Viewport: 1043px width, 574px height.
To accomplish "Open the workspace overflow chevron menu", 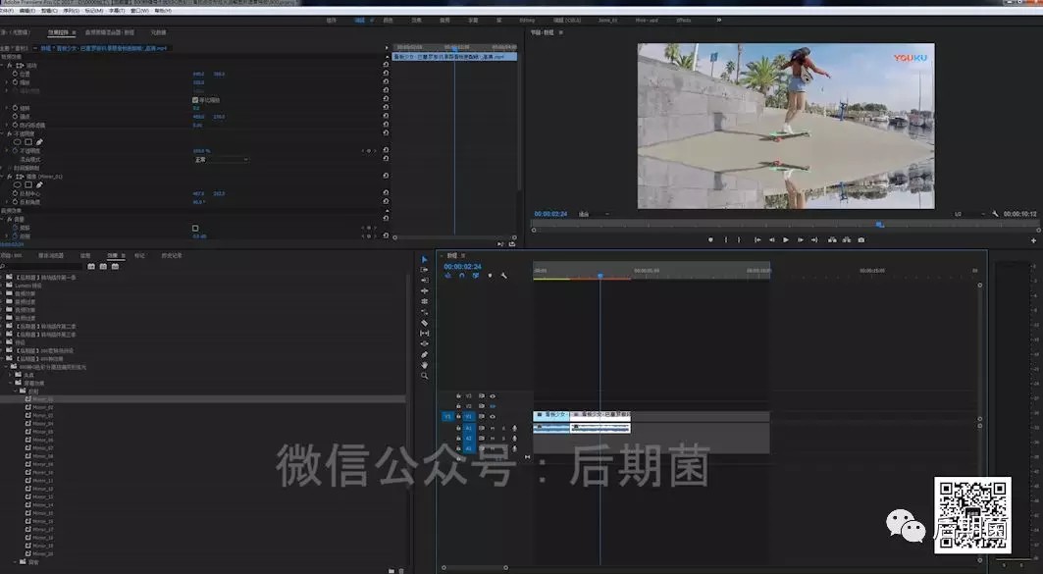I will (x=718, y=20).
